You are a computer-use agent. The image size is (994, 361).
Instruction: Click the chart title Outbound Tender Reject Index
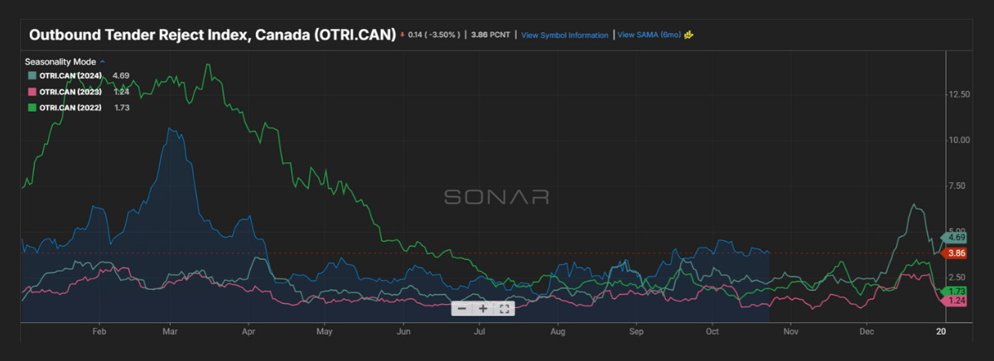pos(211,36)
